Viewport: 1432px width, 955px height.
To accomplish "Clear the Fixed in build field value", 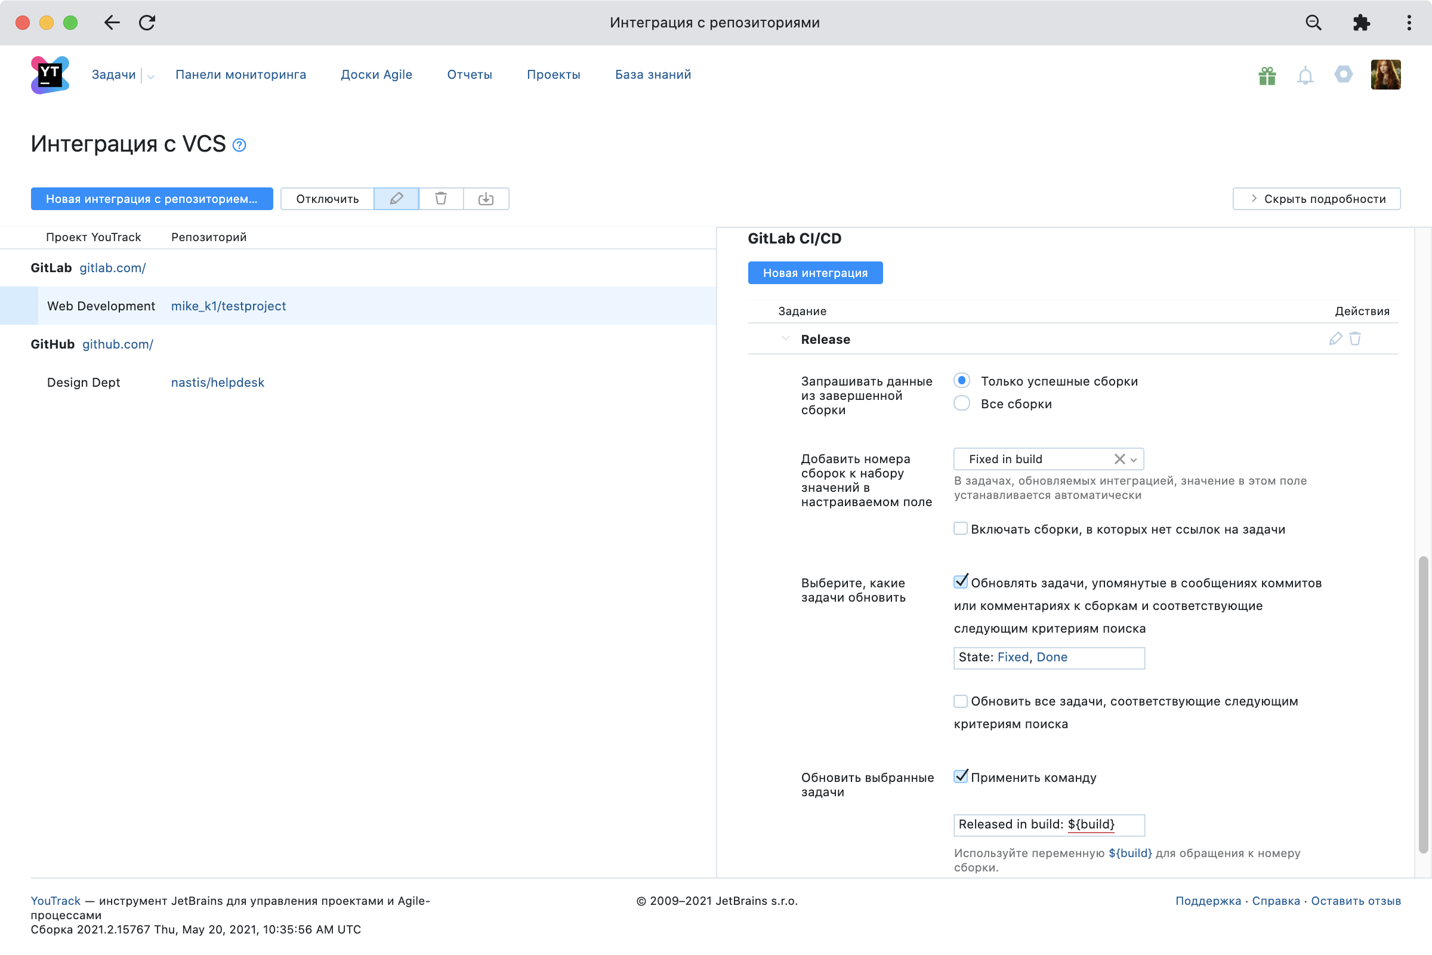I will [x=1119, y=459].
